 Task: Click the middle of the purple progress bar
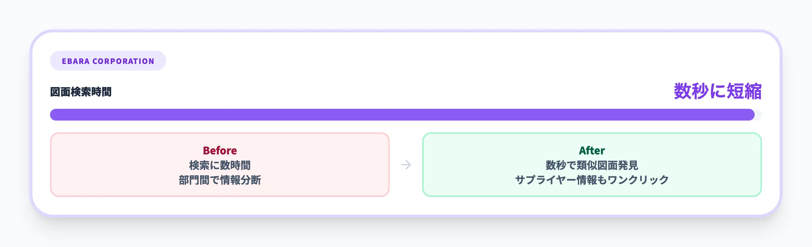(402, 115)
